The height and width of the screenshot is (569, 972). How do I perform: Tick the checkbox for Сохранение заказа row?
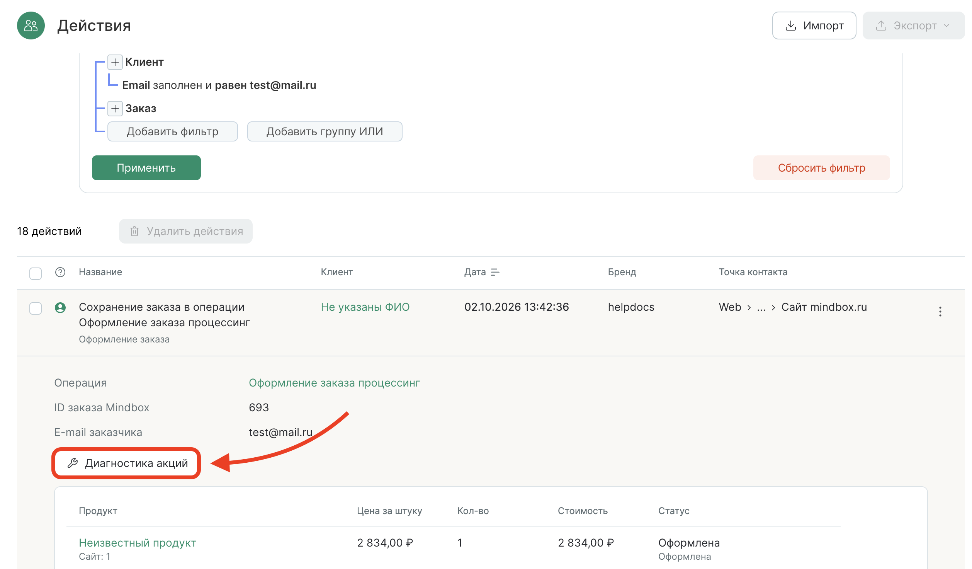point(36,308)
